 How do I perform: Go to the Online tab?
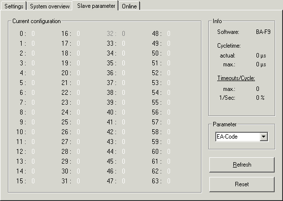coord(129,6)
